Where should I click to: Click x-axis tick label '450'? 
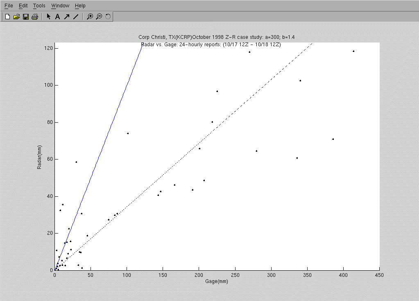pyautogui.click(x=379, y=275)
